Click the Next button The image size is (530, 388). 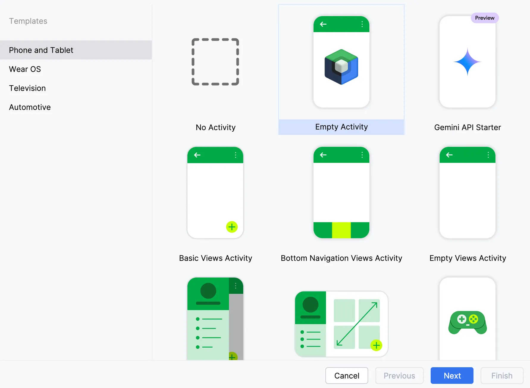(x=452, y=376)
